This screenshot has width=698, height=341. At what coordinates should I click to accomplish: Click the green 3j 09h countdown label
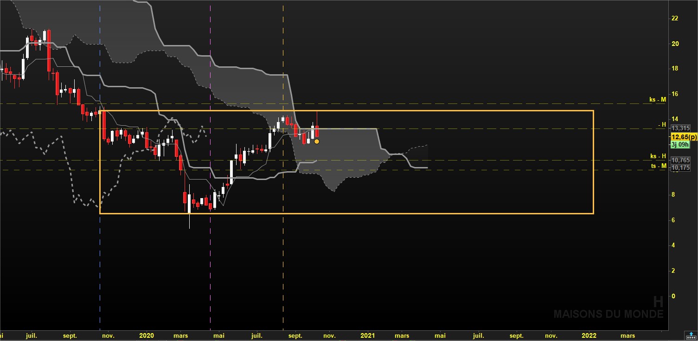pyautogui.click(x=680, y=145)
